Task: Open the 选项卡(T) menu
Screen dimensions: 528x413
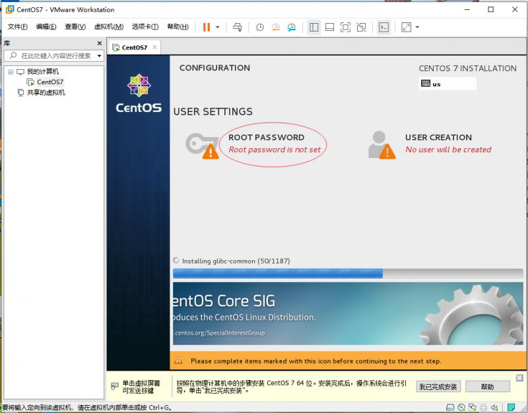Action: click(x=145, y=27)
